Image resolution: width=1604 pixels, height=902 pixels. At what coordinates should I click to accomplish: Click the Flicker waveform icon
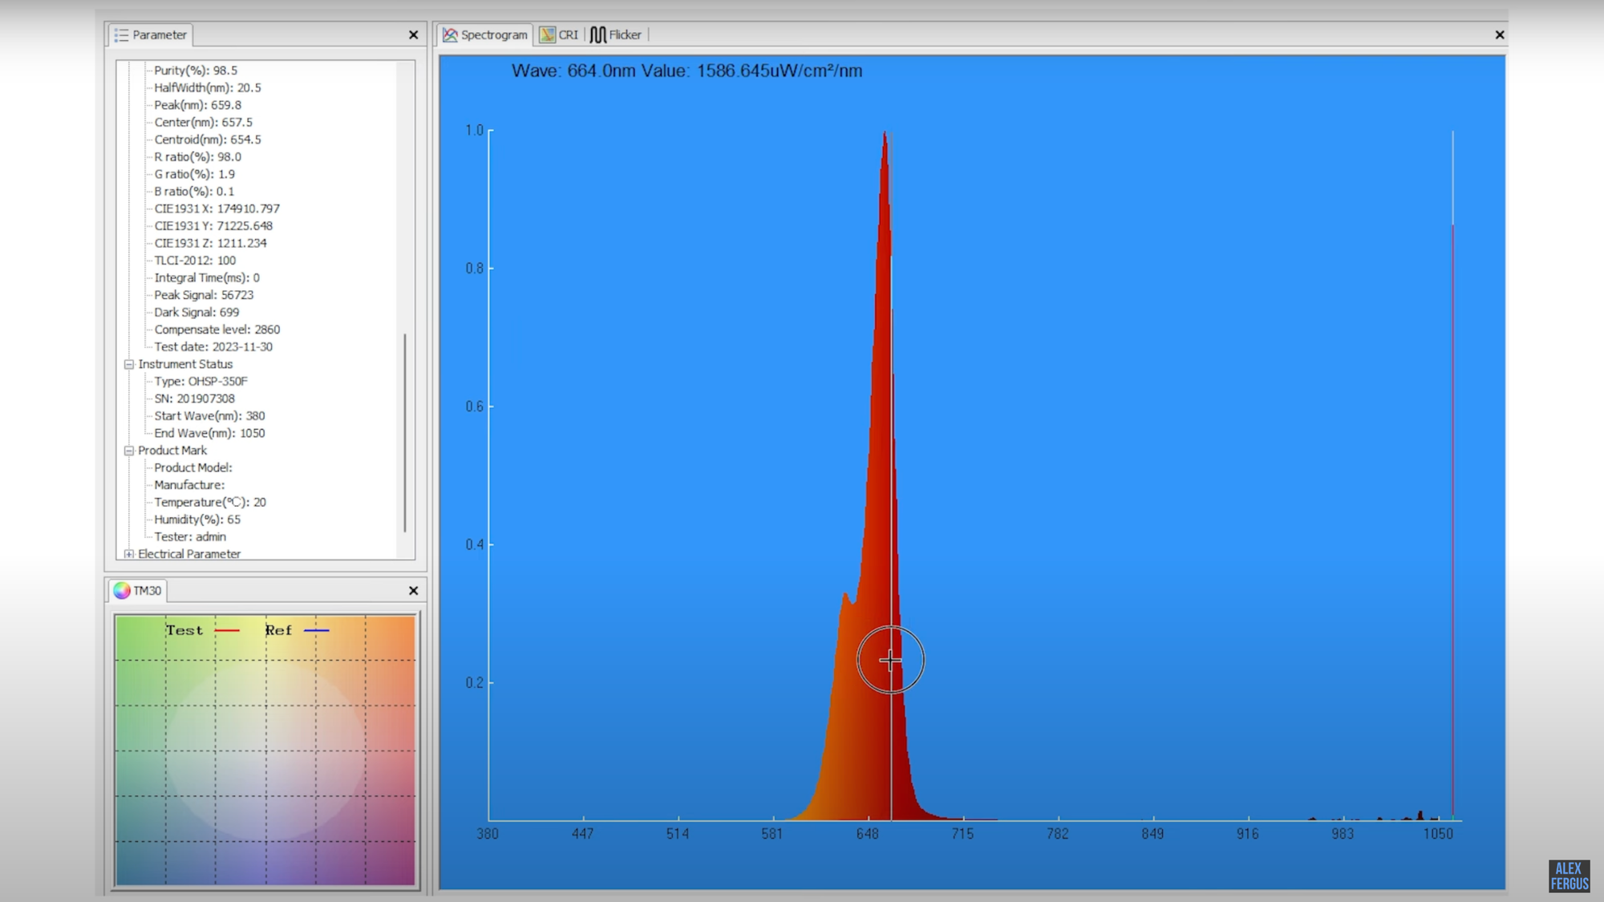(597, 34)
